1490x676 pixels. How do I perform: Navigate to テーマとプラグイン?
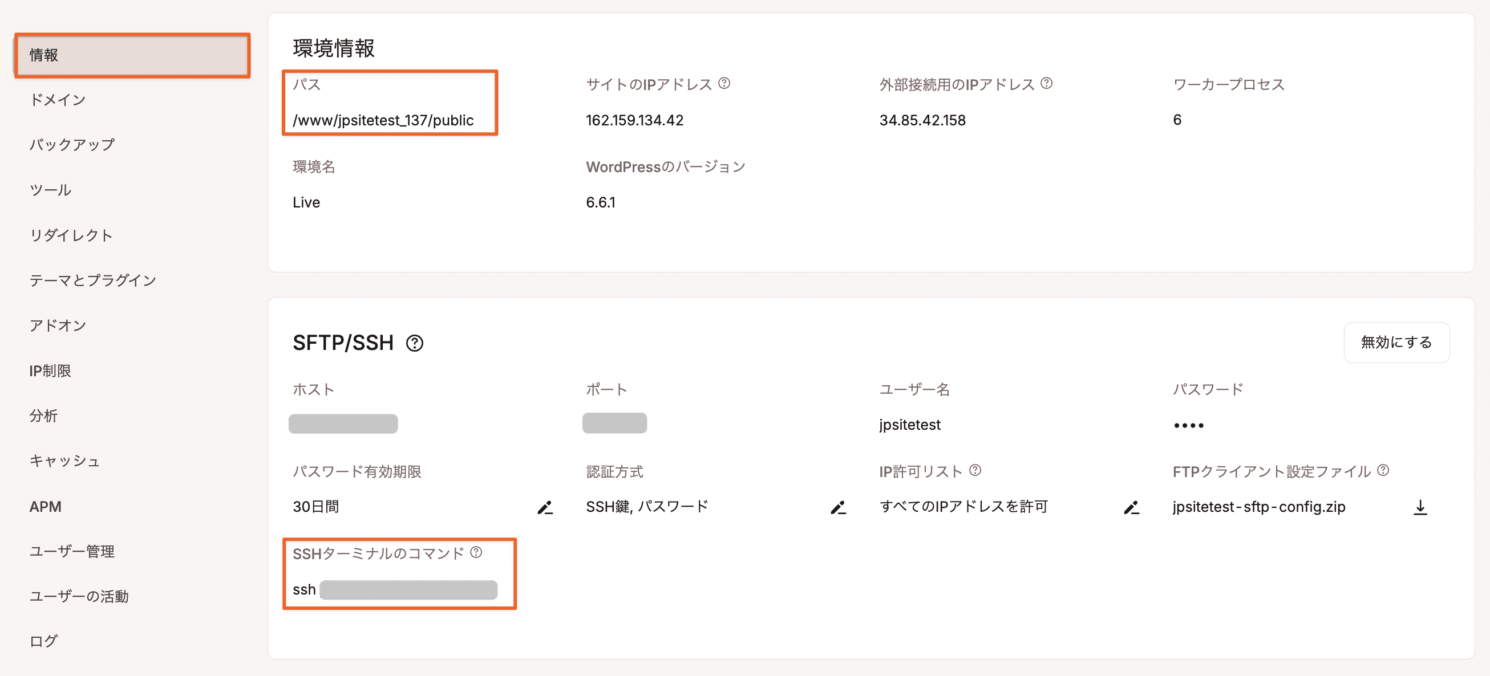pyautogui.click(x=92, y=280)
